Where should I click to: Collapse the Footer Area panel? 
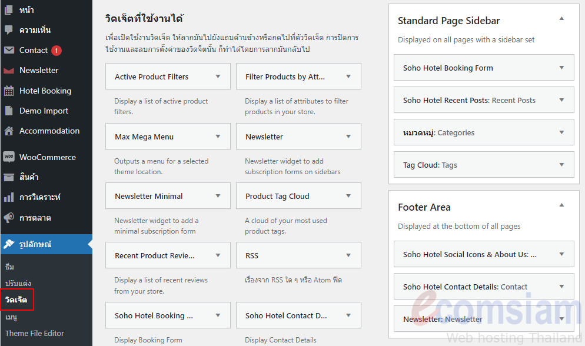(x=561, y=205)
